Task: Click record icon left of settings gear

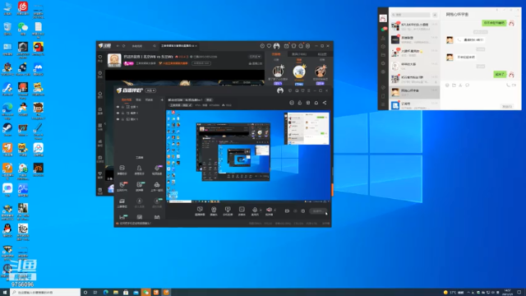Action: coord(287,211)
